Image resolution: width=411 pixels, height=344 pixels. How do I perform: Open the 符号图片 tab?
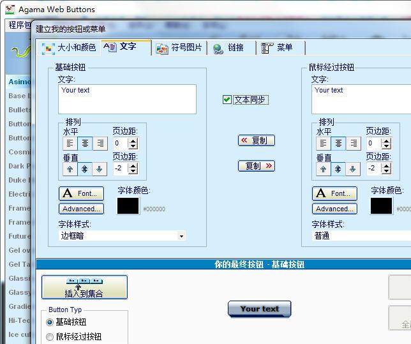coord(179,48)
